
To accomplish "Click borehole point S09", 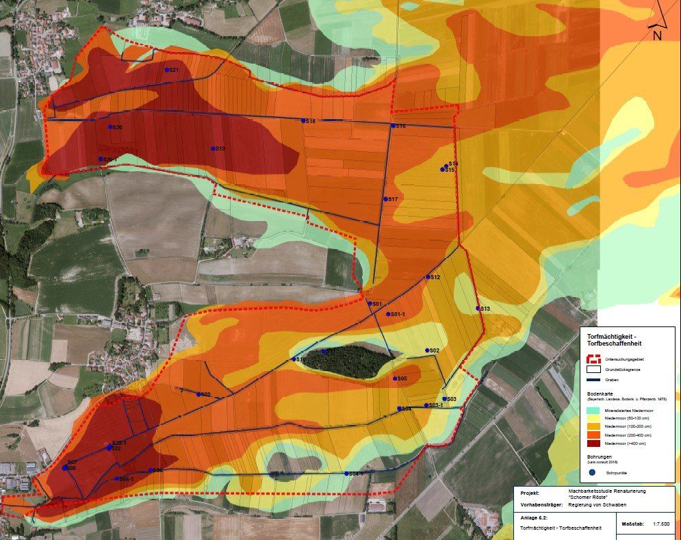I will point(198,394).
